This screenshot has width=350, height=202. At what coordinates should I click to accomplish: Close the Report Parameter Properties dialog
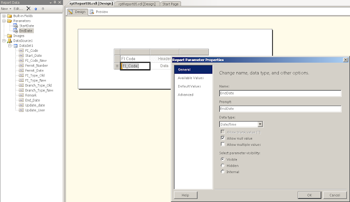click(x=346, y=60)
